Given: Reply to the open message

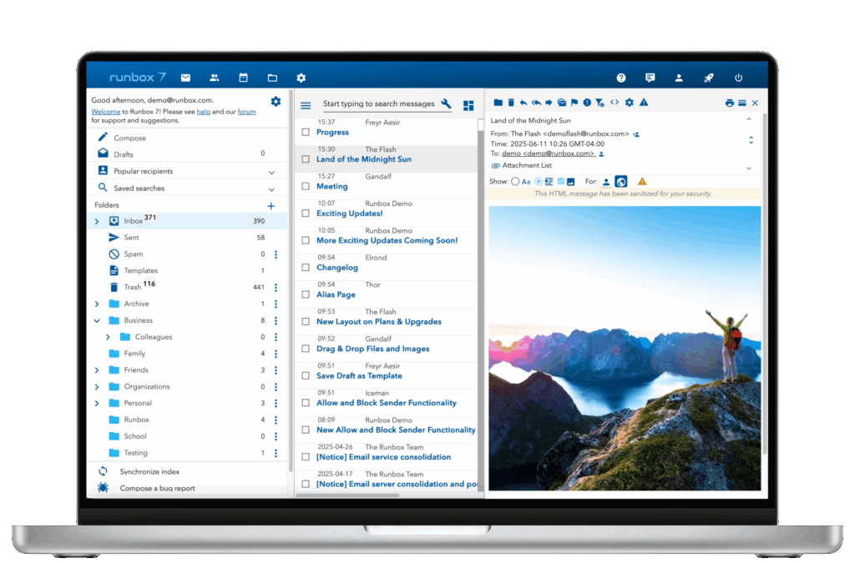Looking at the screenshot, I should pyautogui.click(x=524, y=103).
